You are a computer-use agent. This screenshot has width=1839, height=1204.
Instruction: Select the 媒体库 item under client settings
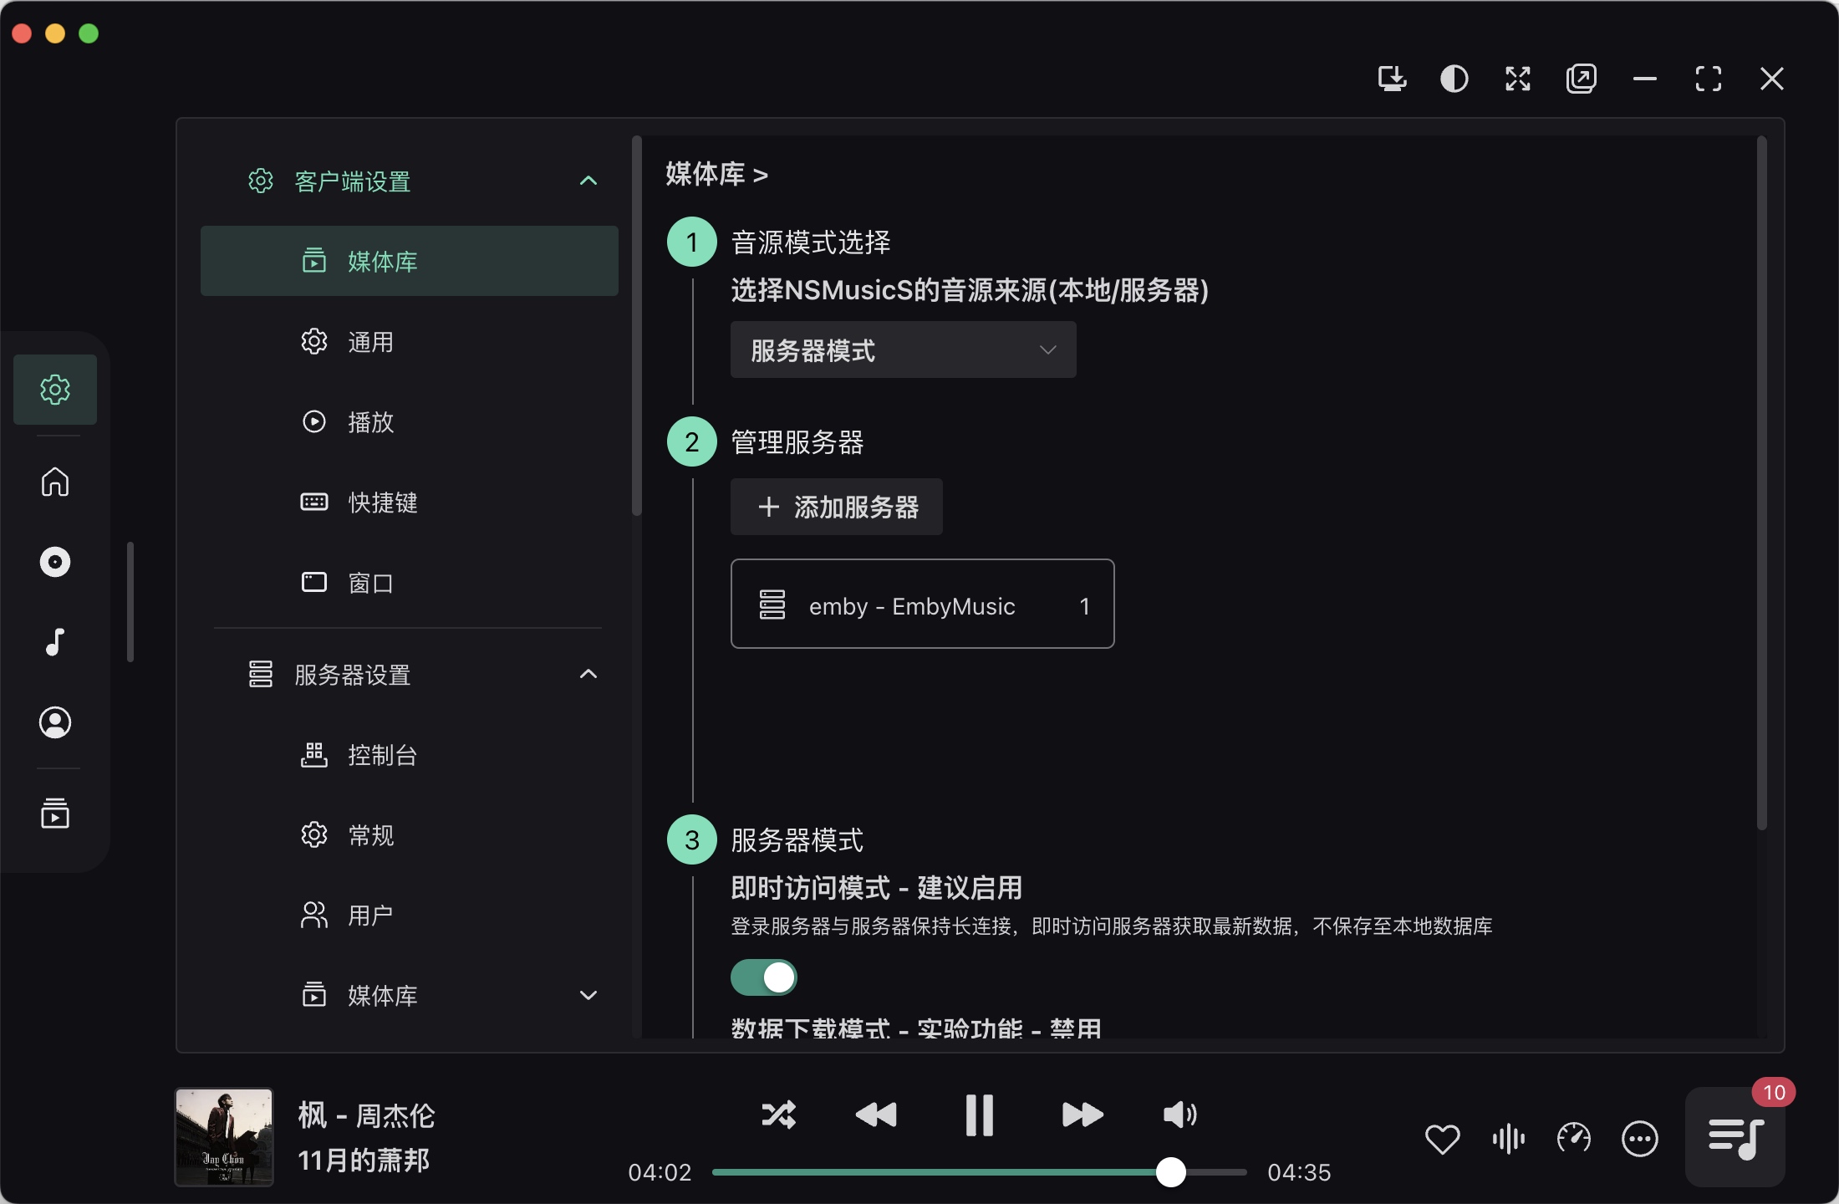(410, 261)
